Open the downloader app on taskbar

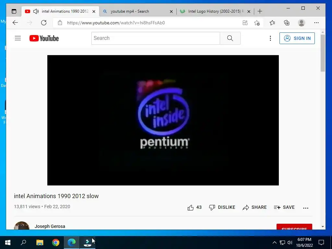(88, 243)
